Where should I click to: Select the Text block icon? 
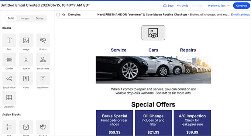[9, 40]
